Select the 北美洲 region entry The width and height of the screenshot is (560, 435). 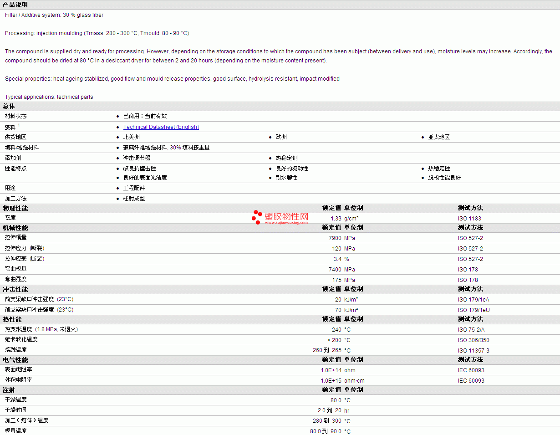[132, 137]
